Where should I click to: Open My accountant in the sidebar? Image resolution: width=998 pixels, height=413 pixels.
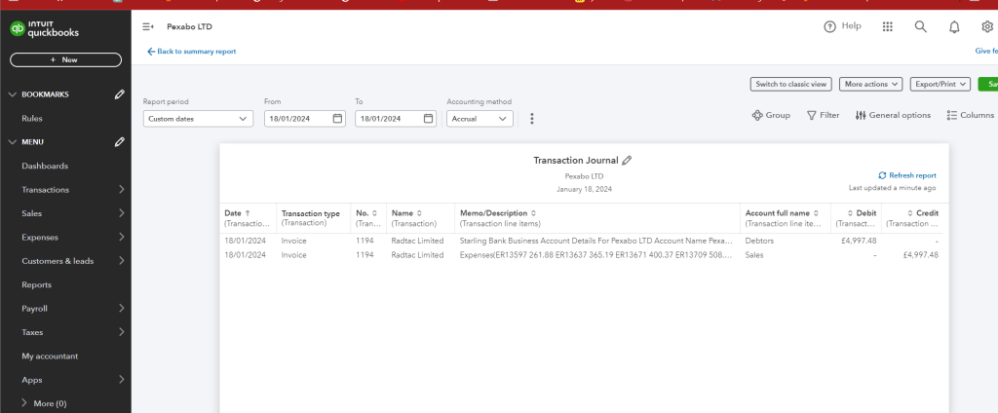[x=50, y=357]
